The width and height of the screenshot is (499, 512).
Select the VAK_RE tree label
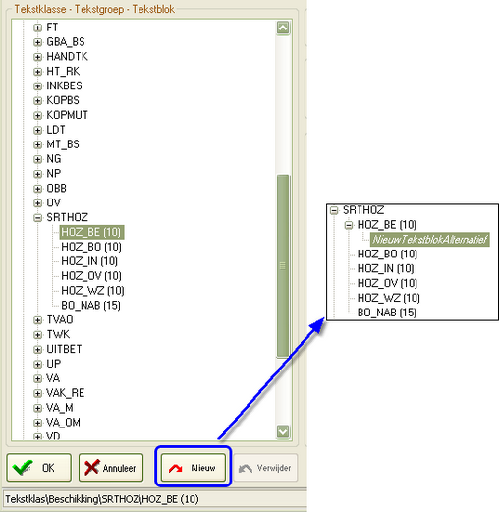click(x=66, y=393)
